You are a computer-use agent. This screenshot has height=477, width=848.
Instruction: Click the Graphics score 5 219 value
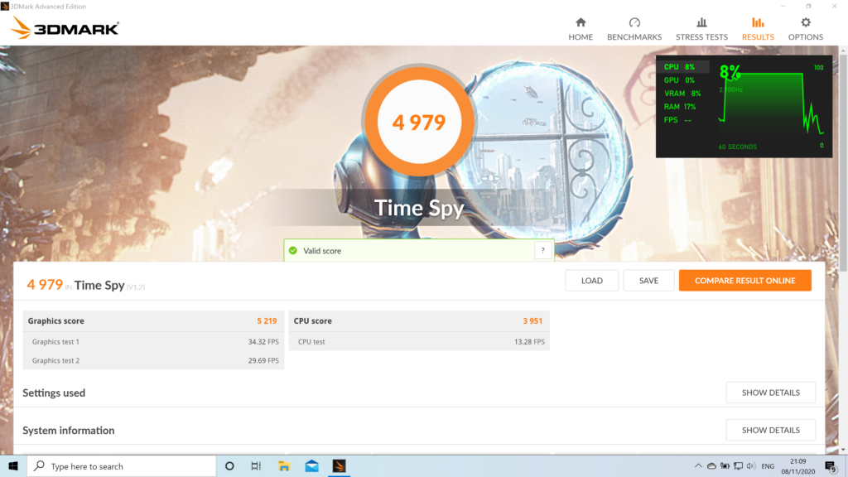(267, 320)
